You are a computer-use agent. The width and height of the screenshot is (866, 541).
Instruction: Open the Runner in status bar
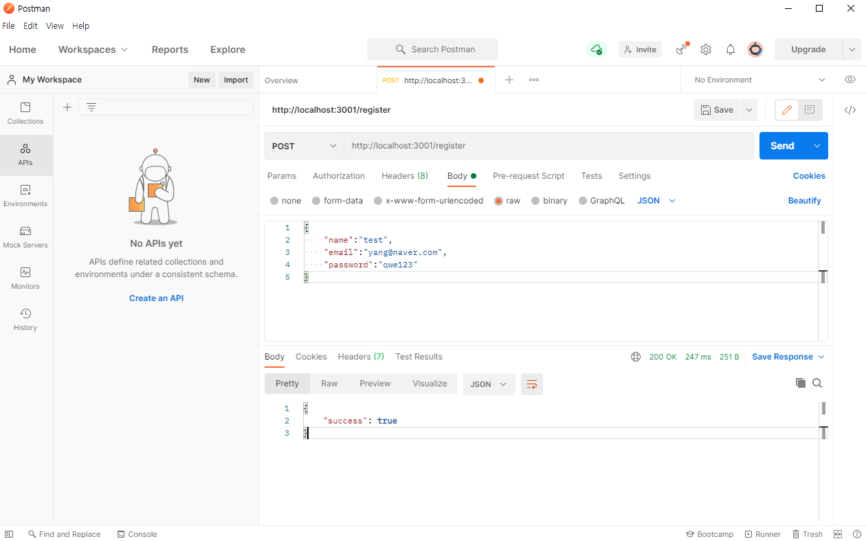click(762, 534)
